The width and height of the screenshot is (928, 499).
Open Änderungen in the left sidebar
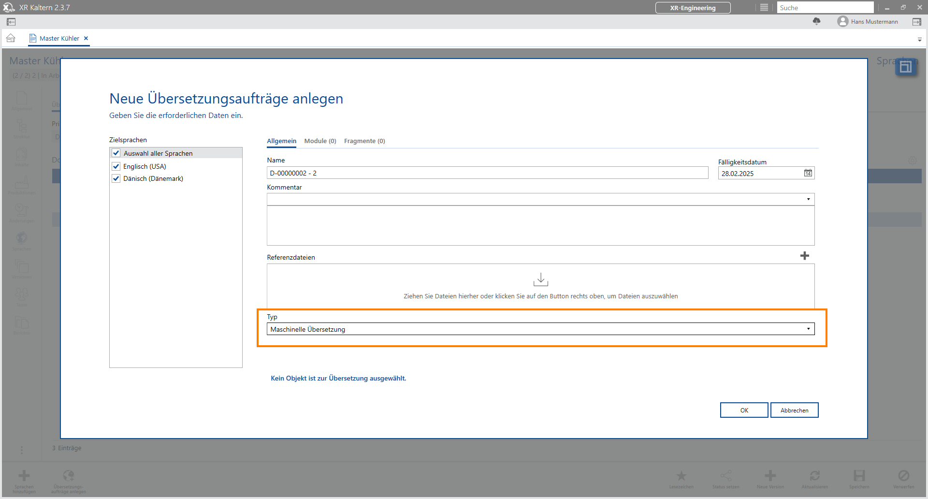[22, 213]
